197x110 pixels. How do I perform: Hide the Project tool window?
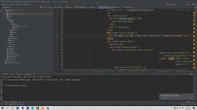[52, 7]
